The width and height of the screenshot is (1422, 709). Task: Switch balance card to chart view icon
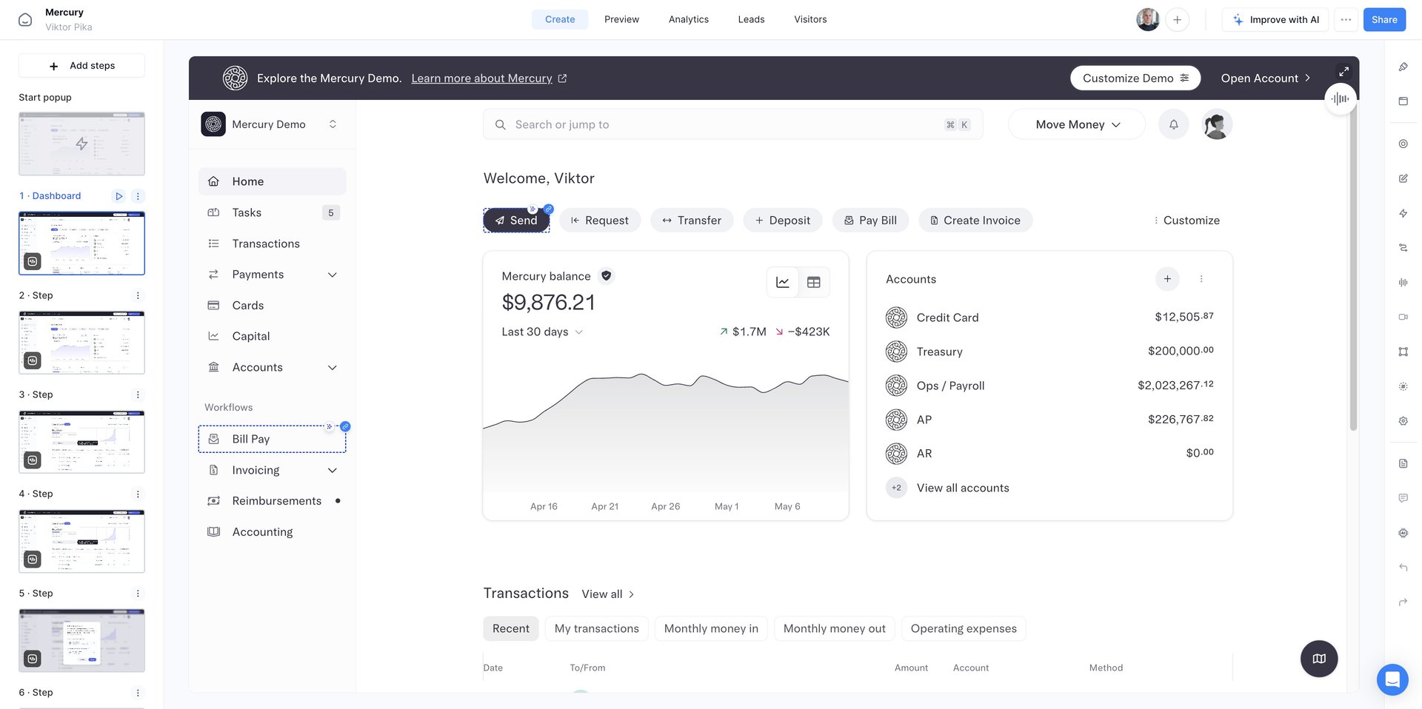[783, 282]
